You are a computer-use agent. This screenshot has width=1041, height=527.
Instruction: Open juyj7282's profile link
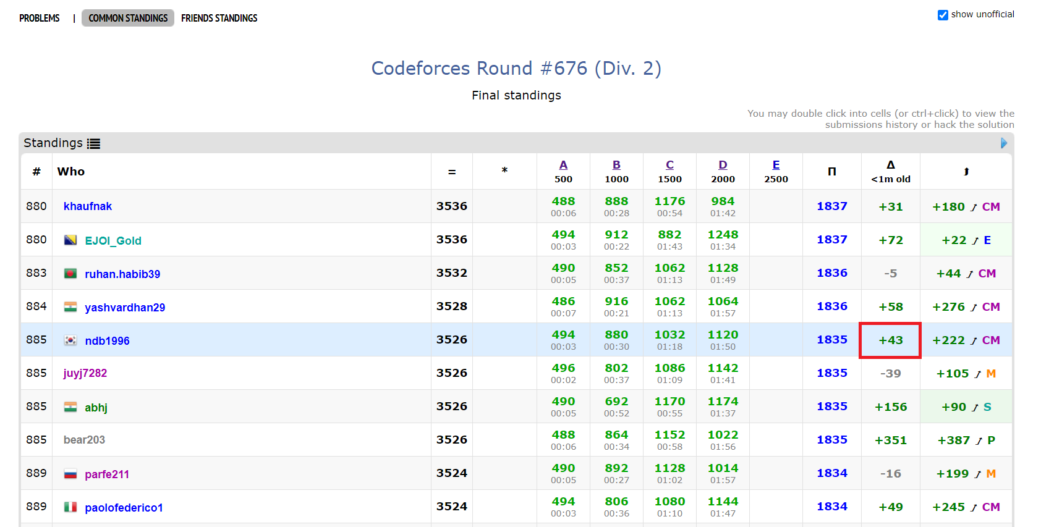(85, 373)
